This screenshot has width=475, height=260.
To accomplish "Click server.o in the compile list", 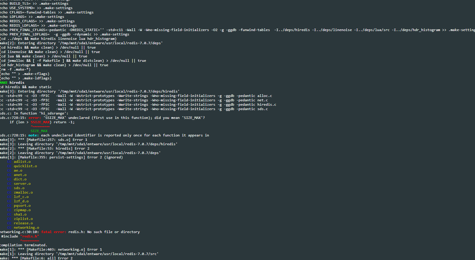I will 22,184.
